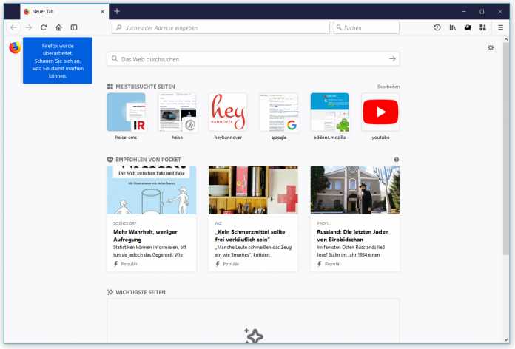
Task: Click the reload page button
Action: (x=44, y=27)
